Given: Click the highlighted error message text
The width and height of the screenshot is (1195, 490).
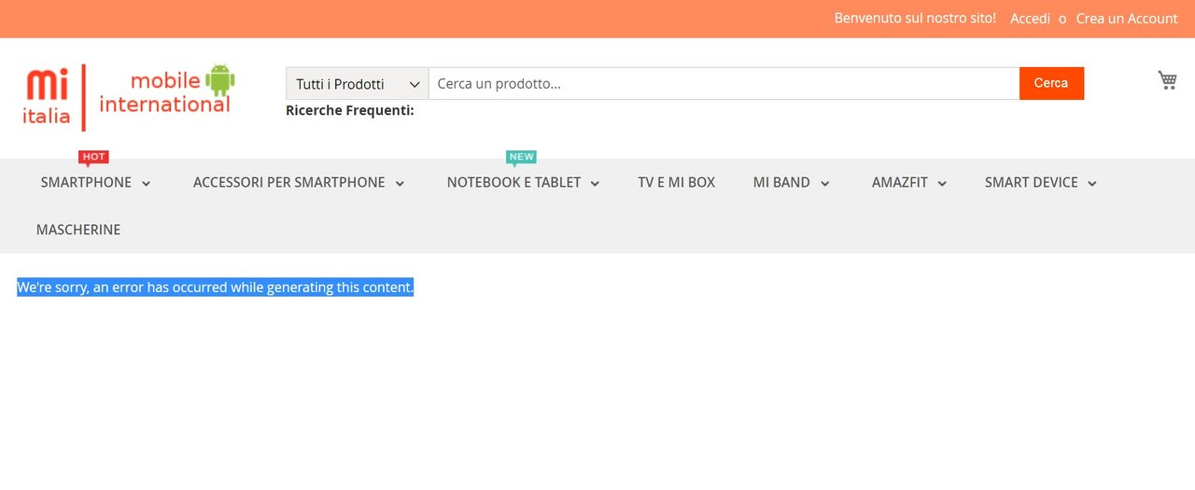Looking at the screenshot, I should 216,287.
